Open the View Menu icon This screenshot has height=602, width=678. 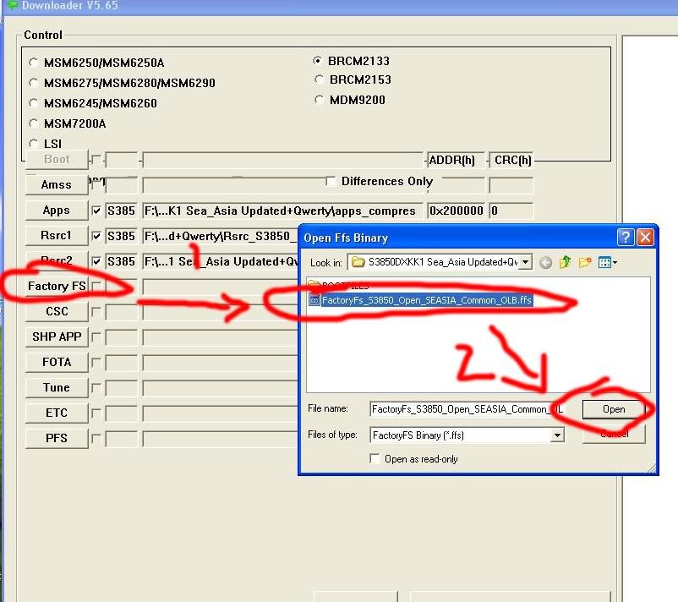click(605, 262)
